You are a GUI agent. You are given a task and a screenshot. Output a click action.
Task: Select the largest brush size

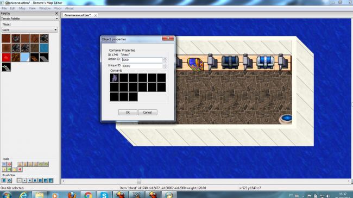pos(51,181)
